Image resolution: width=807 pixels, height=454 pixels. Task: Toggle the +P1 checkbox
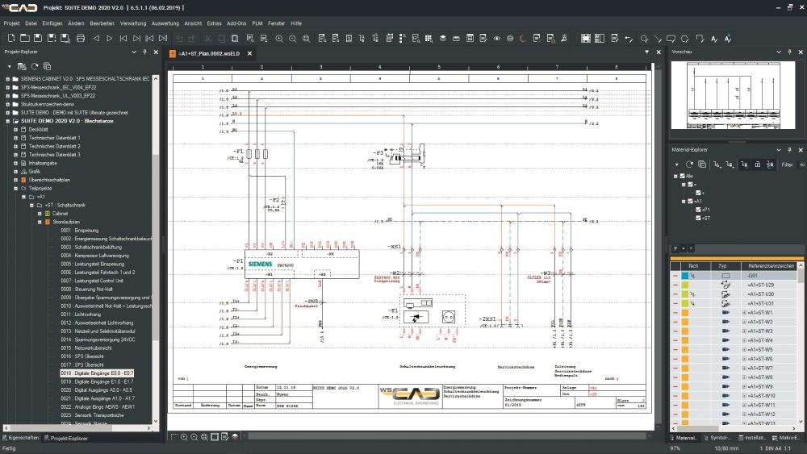[698, 210]
